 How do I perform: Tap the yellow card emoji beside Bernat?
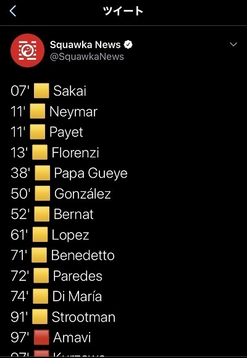(41, 214)
